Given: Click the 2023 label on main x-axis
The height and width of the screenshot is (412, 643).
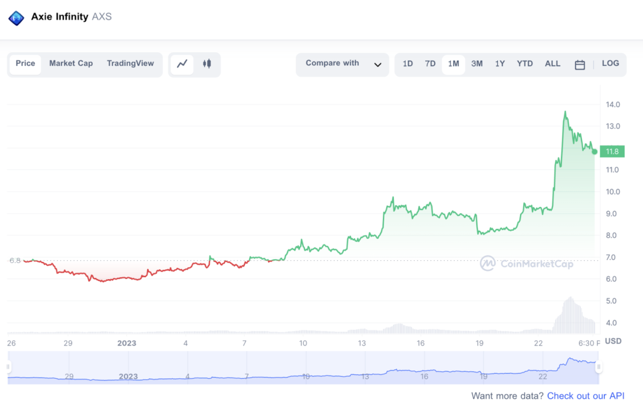Looking at the screenshot, I should tap(127, 343).
